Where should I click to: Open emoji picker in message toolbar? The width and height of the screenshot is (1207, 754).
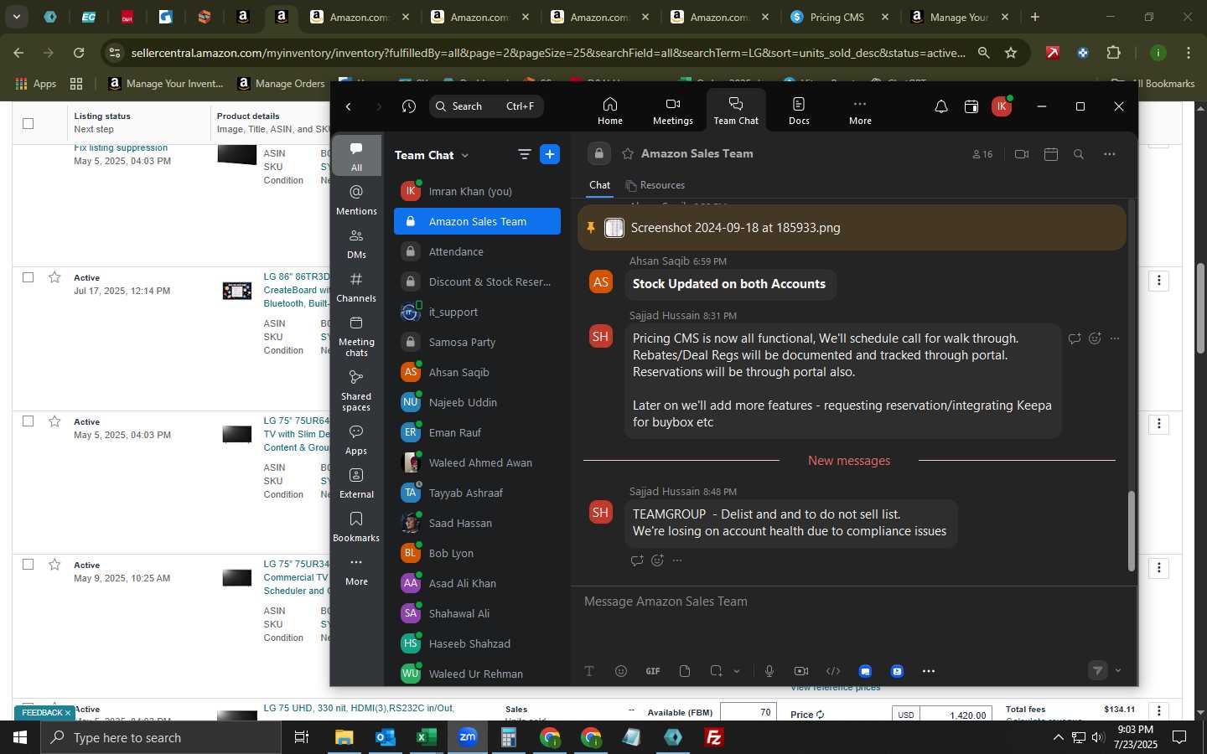pos(621,671)
